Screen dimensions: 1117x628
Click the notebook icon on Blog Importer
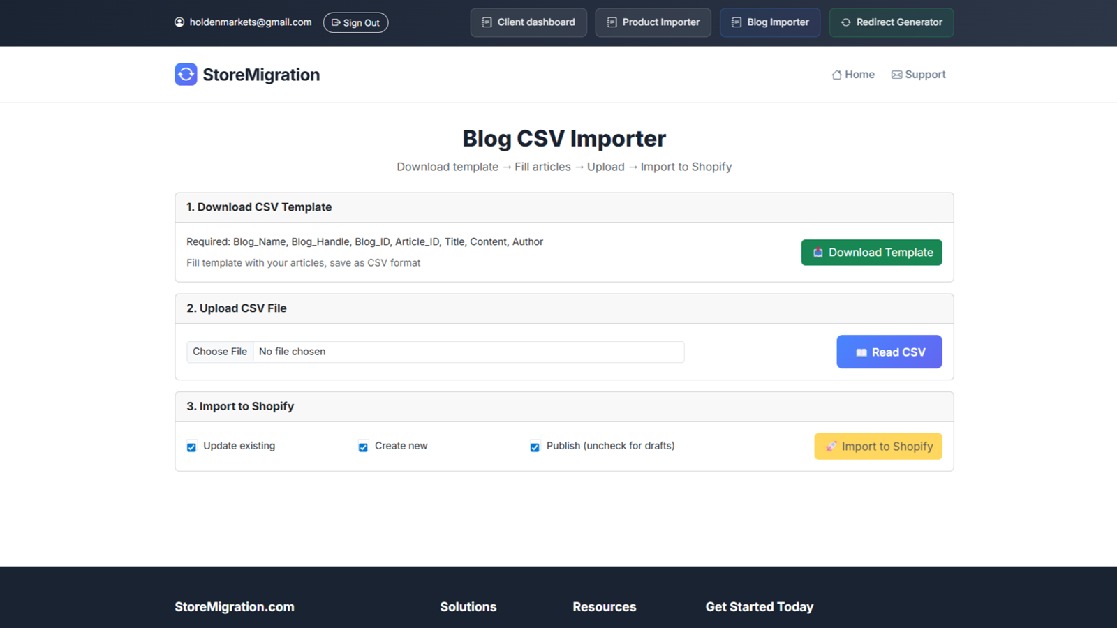[x=735, y=22]
